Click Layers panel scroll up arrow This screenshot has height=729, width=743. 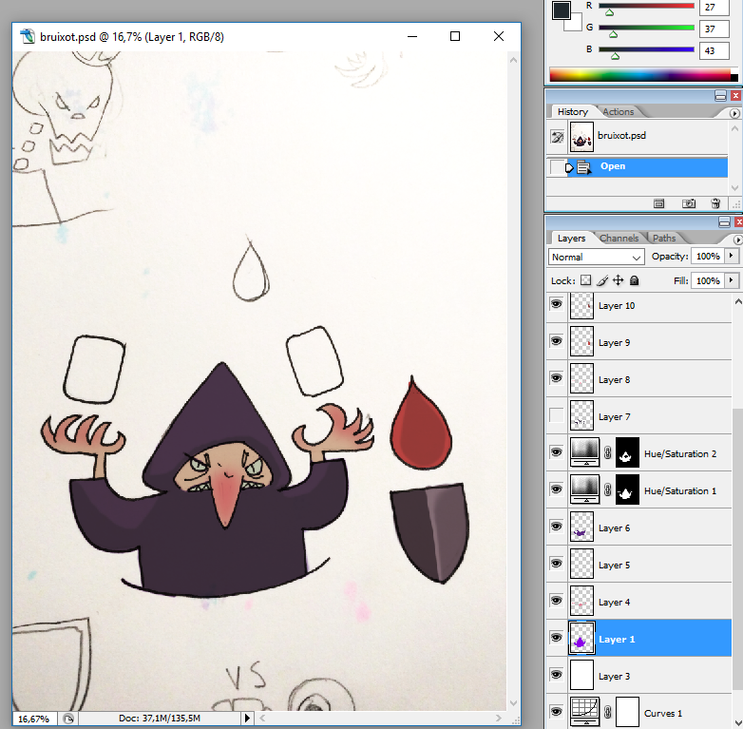(x=738, y=301)
